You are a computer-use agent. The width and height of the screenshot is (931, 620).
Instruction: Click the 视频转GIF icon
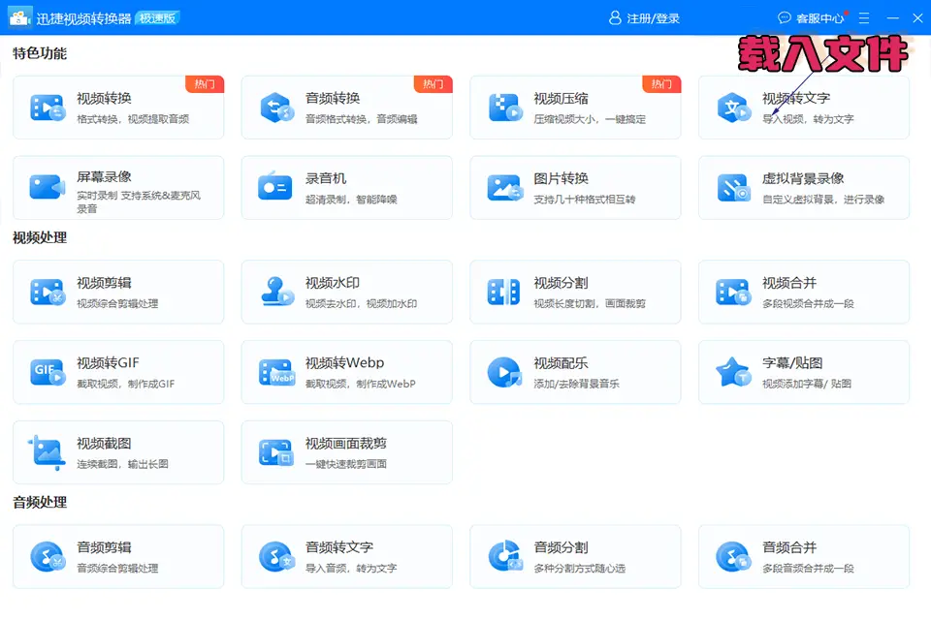pyautogui.click(x=48, y=372)
